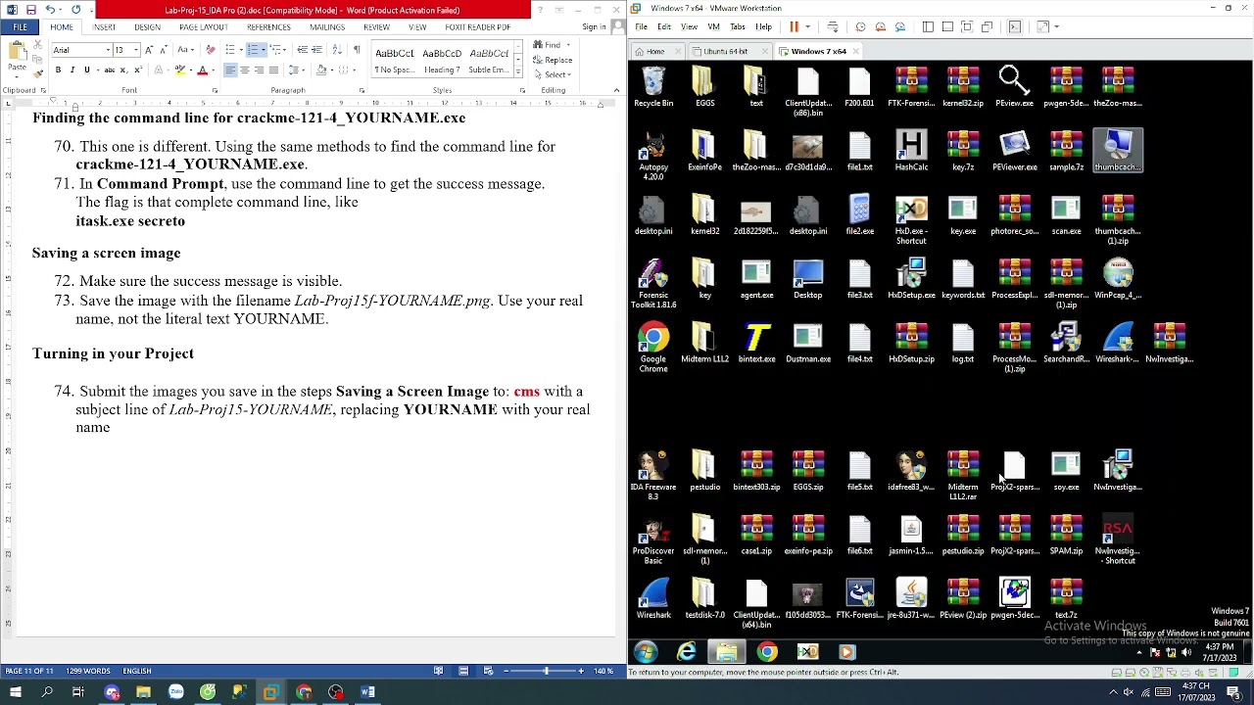This screenshot has width=1254, height=705.
Task: Click the 140% zoom level
Action: click(603, 671)
